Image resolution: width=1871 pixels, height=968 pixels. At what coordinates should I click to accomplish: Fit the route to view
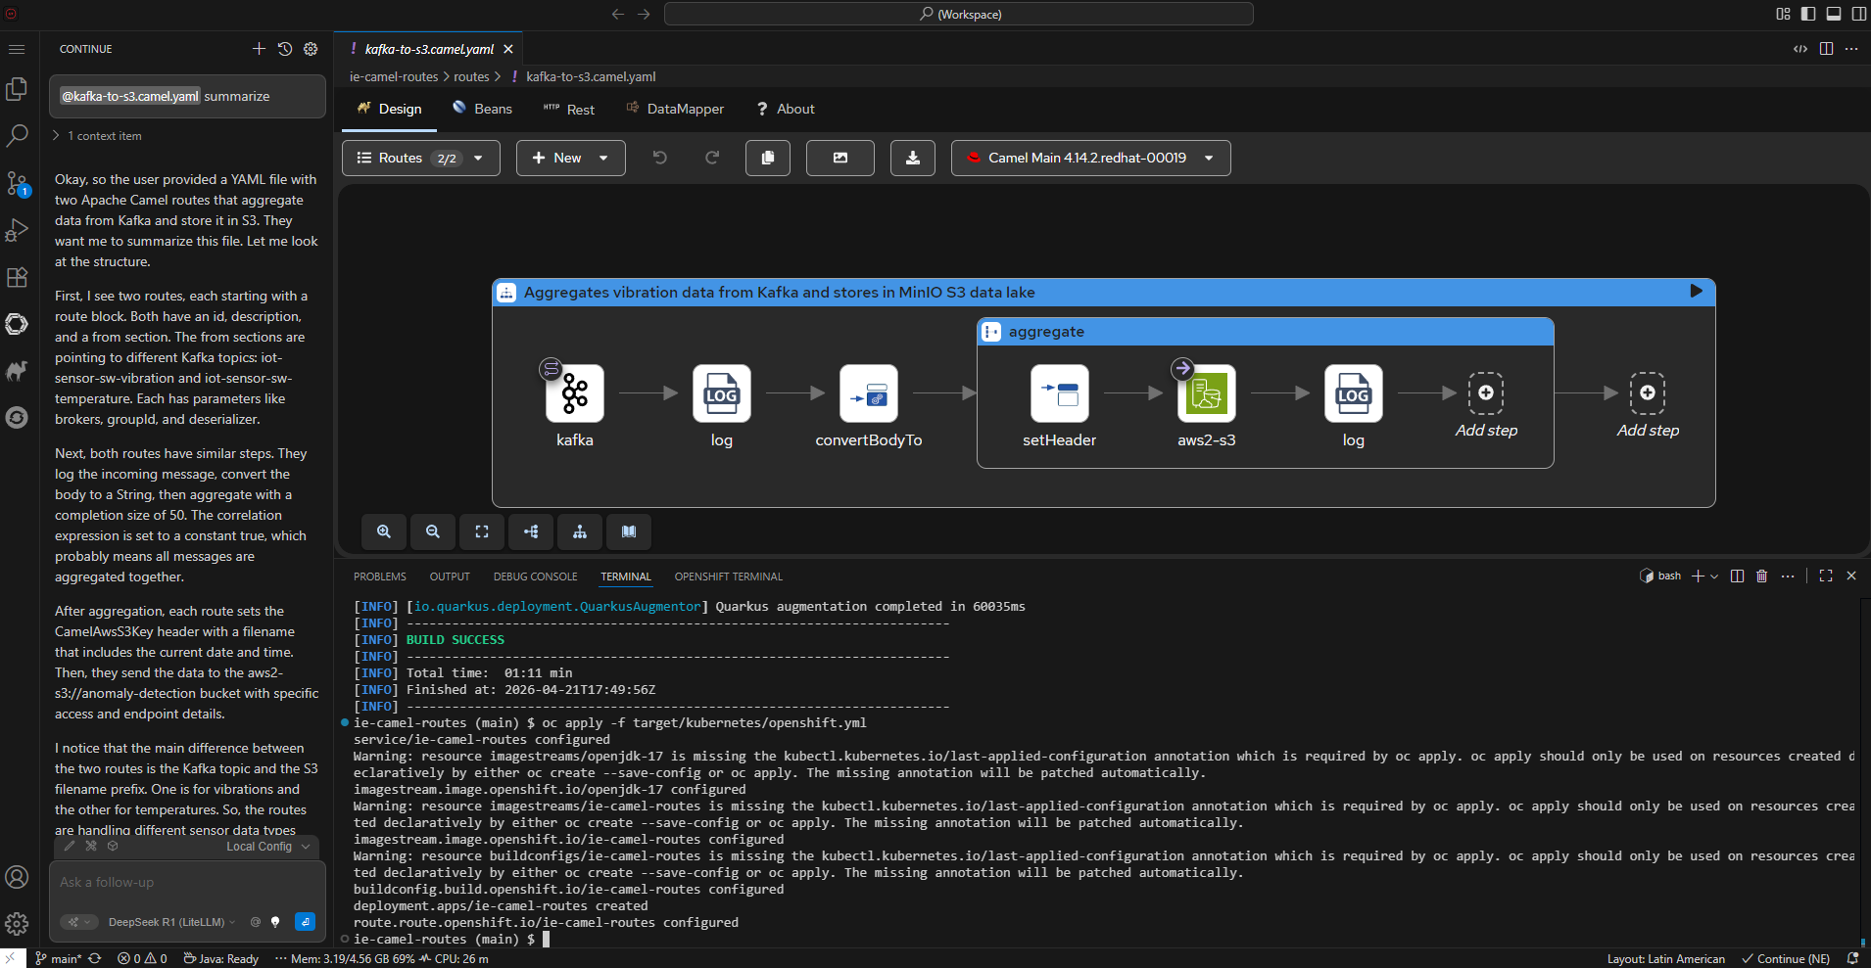[482, 531]
